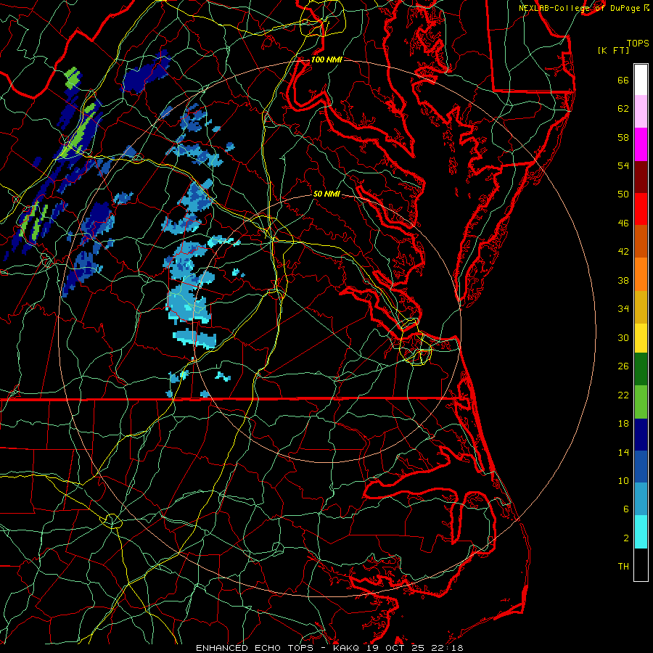653x653 pixels.
Task: Pick the dark green legend swatch
Action: [641, 369]
